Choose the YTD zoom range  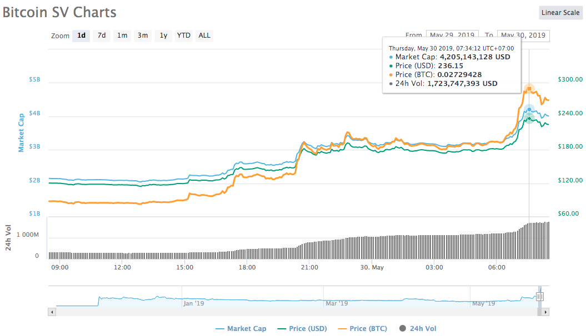pyautogui.click(x=183, y=35)
